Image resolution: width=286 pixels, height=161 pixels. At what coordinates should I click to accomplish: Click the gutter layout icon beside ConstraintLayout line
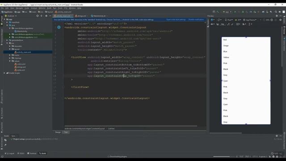[x=59, y=27]
